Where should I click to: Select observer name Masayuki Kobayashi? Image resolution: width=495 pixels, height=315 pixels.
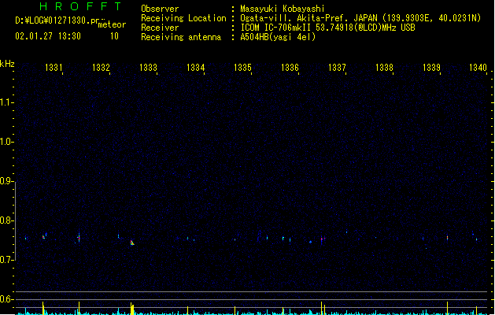tap(283, 9)
